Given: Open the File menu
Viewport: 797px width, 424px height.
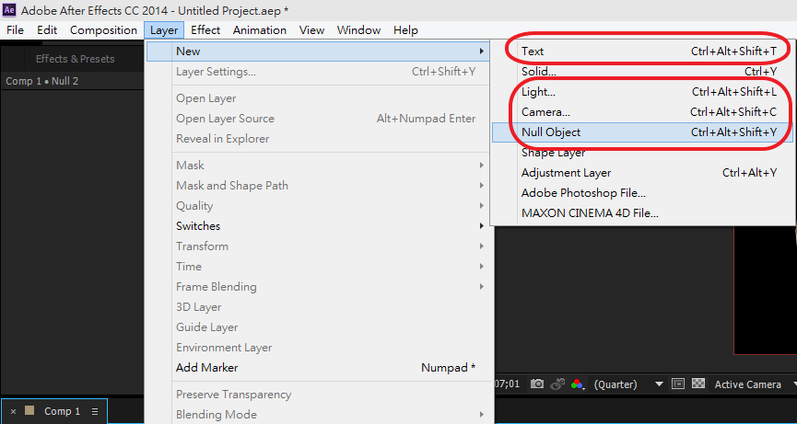Looking at the screenshot, I should [x=16, y=30].
